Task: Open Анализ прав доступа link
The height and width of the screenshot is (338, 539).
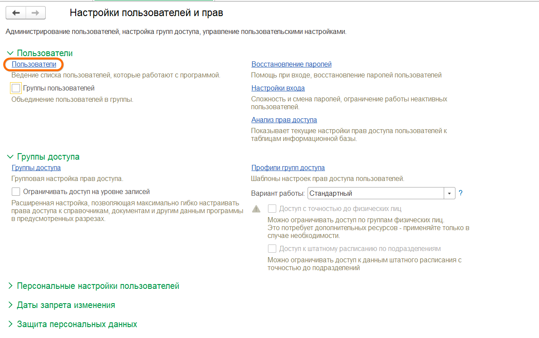Action: pyautogui.click(x=284, y=120)
